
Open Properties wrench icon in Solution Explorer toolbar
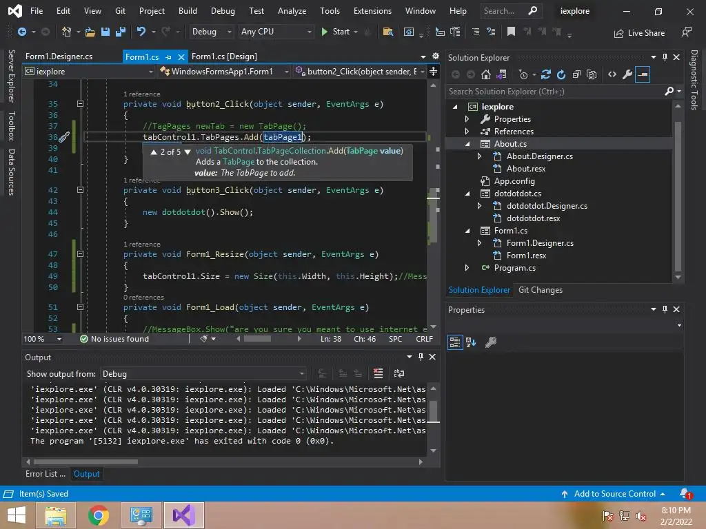[627, 74]
